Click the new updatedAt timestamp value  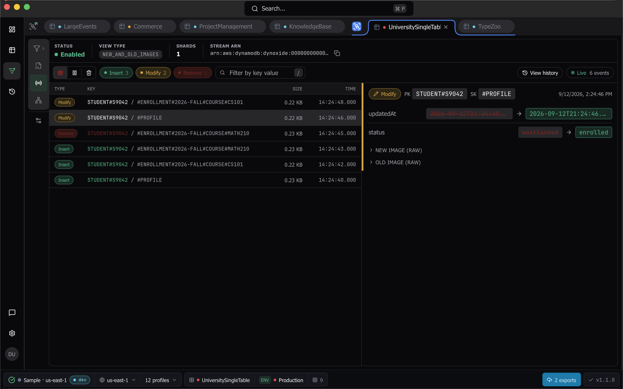tap(568, 114)
